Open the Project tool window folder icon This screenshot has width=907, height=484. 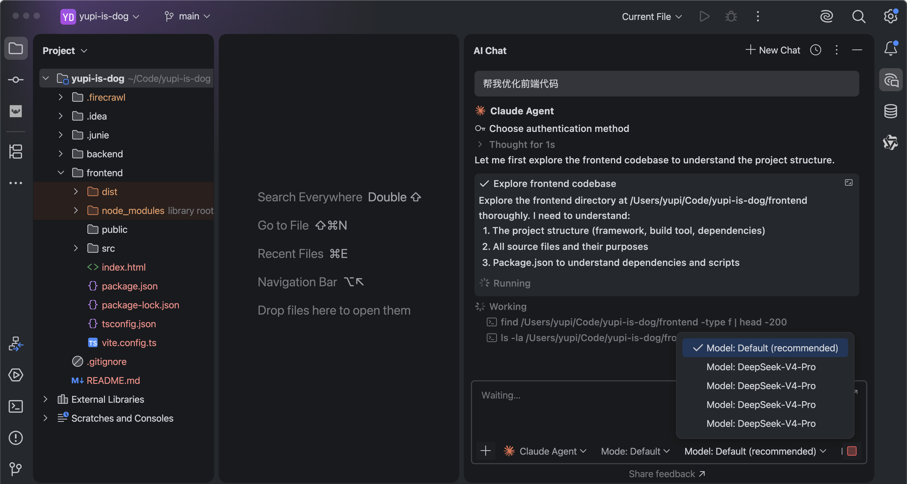16,48
